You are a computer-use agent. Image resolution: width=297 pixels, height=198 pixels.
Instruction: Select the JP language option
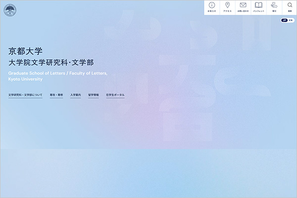[284, 20]
